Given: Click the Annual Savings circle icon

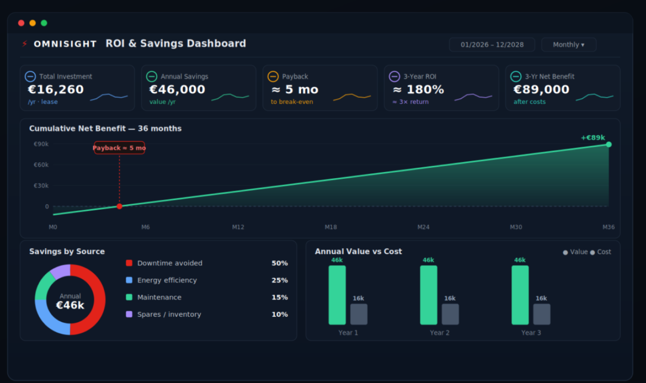Looking at the screenshot, I should point(152,77).
